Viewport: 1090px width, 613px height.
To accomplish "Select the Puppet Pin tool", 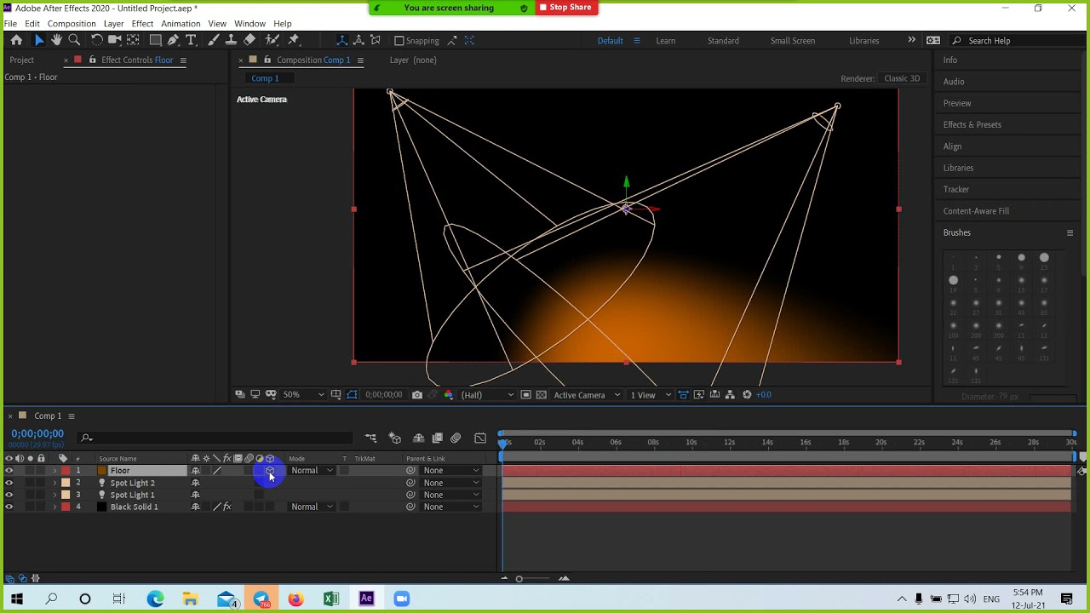I will tap(294, 40).
